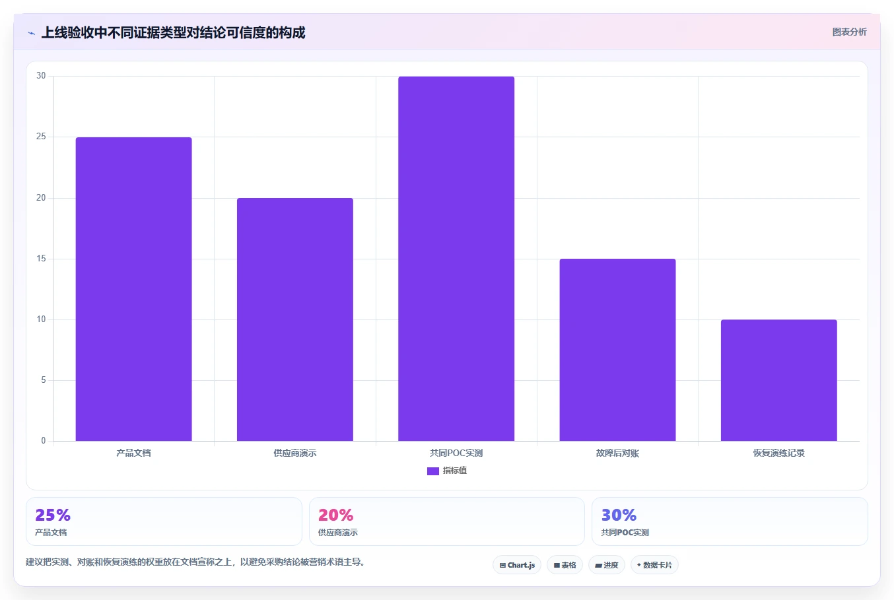Click the 进度 tag chip
The width and height of the screenshot is (894, 600).
point(607,565)
